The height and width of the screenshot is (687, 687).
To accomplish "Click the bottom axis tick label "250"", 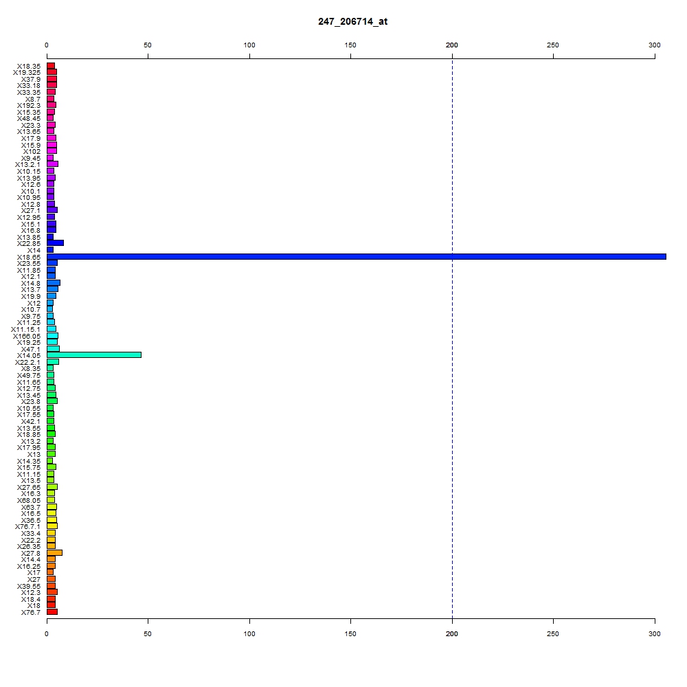I will click(x=553, y=634).
